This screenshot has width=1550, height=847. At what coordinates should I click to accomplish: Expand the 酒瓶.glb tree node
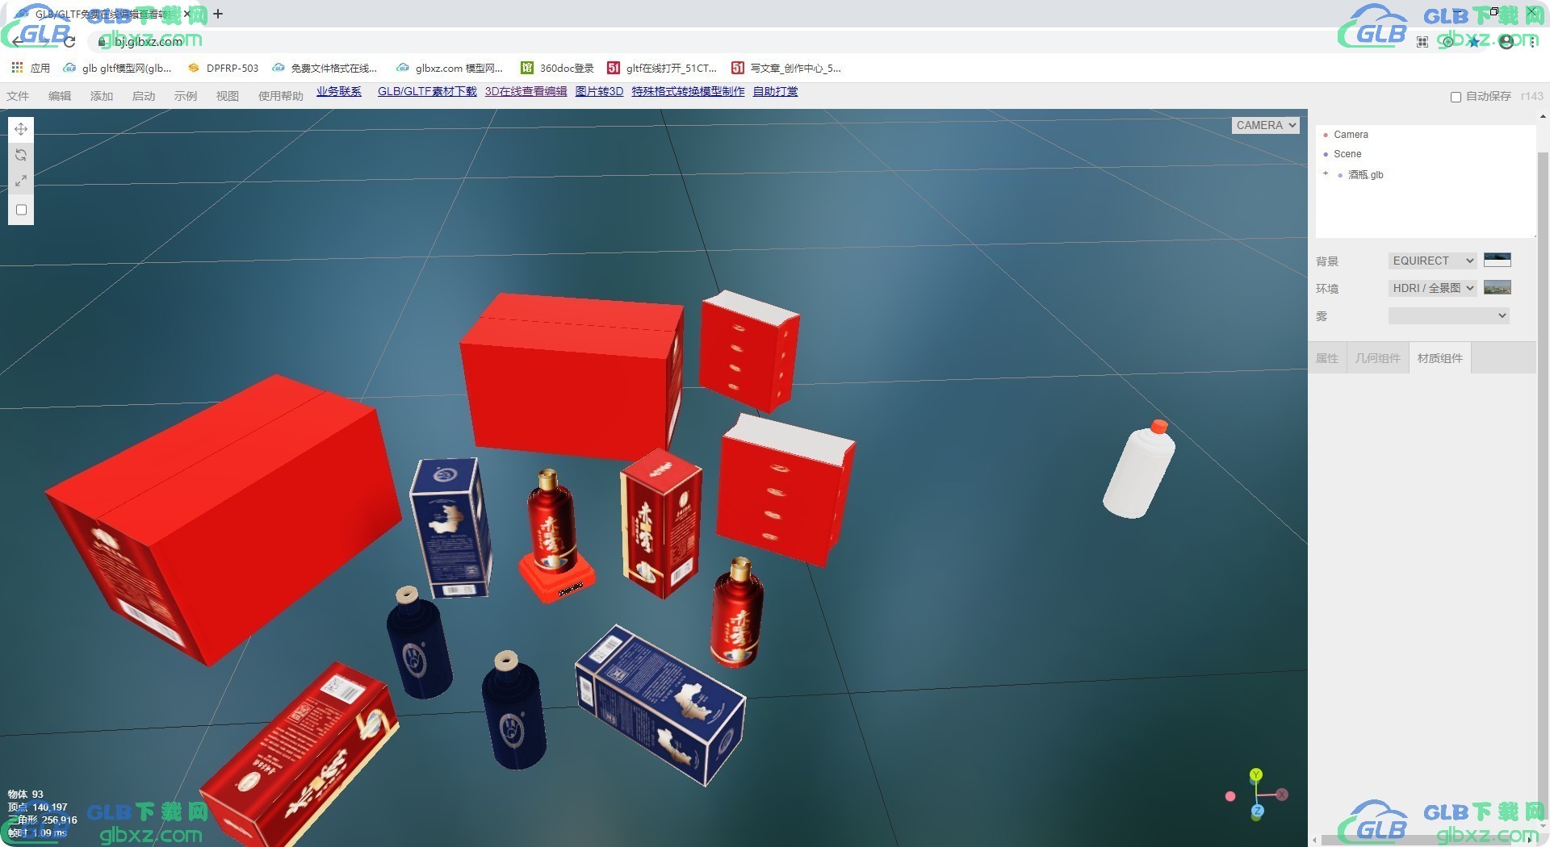pos(1326,173)
